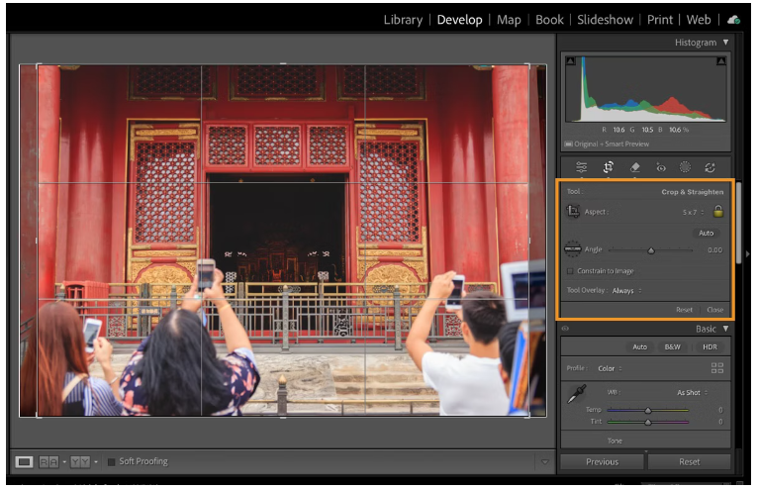758x490 pixels.
Task: Click the Previous button
Action: point(602,461)
